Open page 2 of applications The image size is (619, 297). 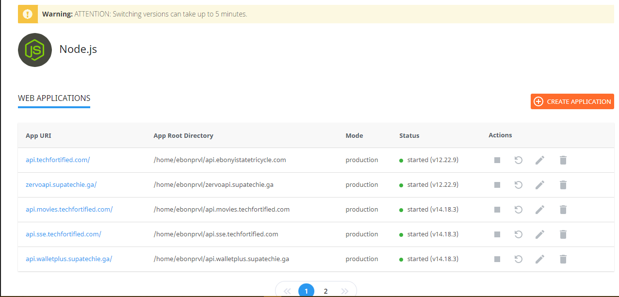326,290
